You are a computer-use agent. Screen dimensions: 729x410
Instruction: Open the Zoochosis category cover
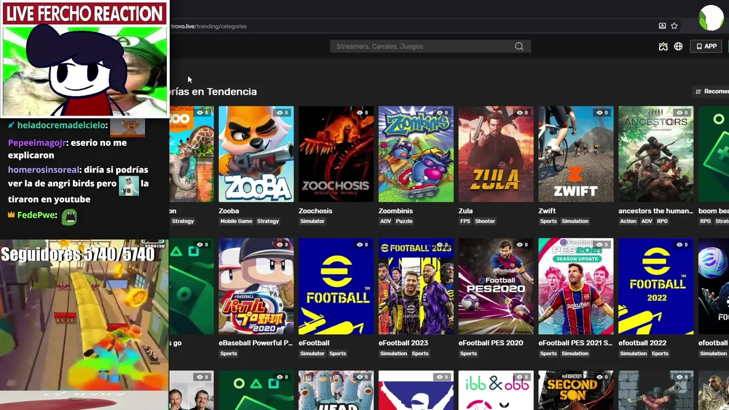pyautogui.click(x=336, y=154)
